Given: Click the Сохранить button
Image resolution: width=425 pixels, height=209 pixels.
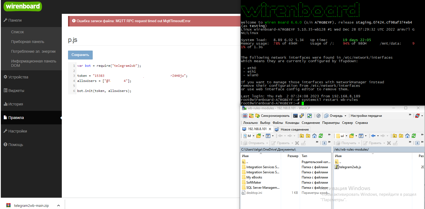Looking at the screenshot, I should (x=80, y=55).
